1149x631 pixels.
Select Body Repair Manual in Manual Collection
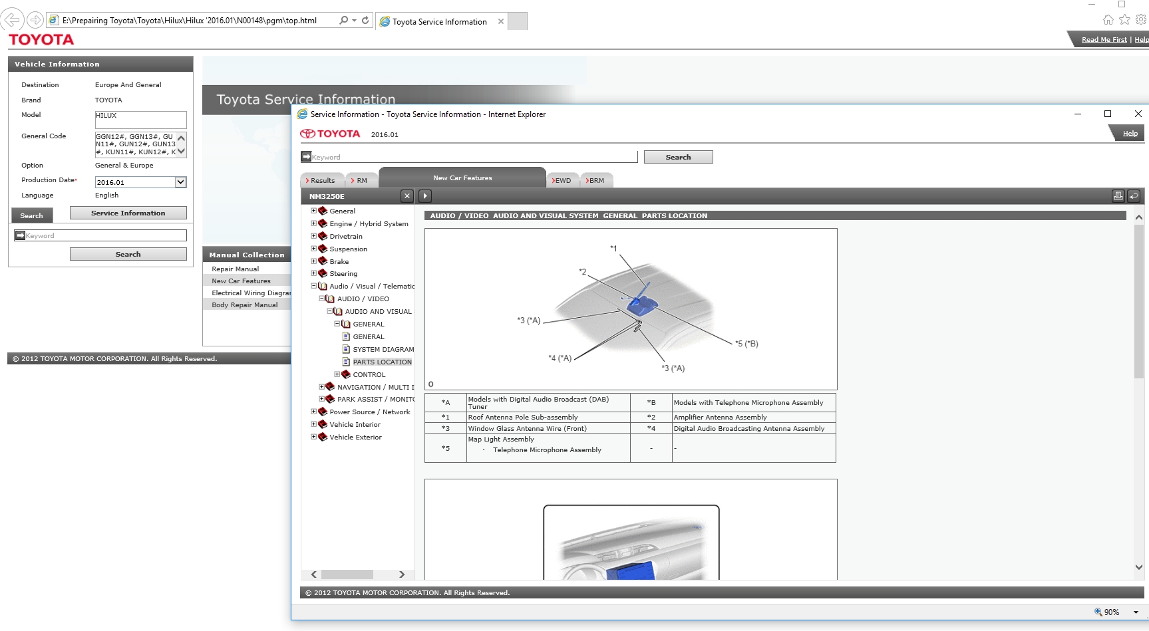click(x=245, y=305)
